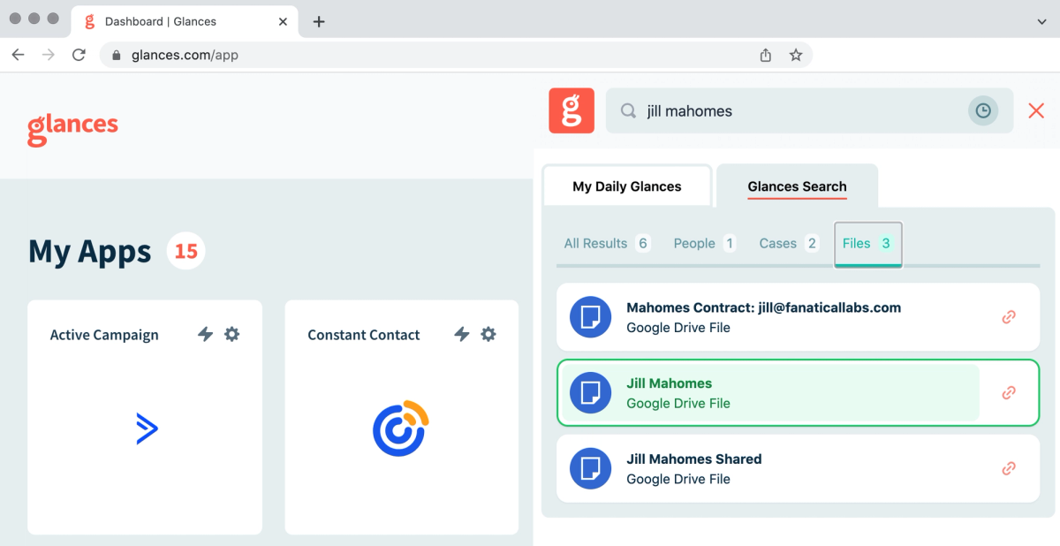The image size is (1060, 546).
Task: Bookmark this page with the star icon
Action: pos(796,55)
